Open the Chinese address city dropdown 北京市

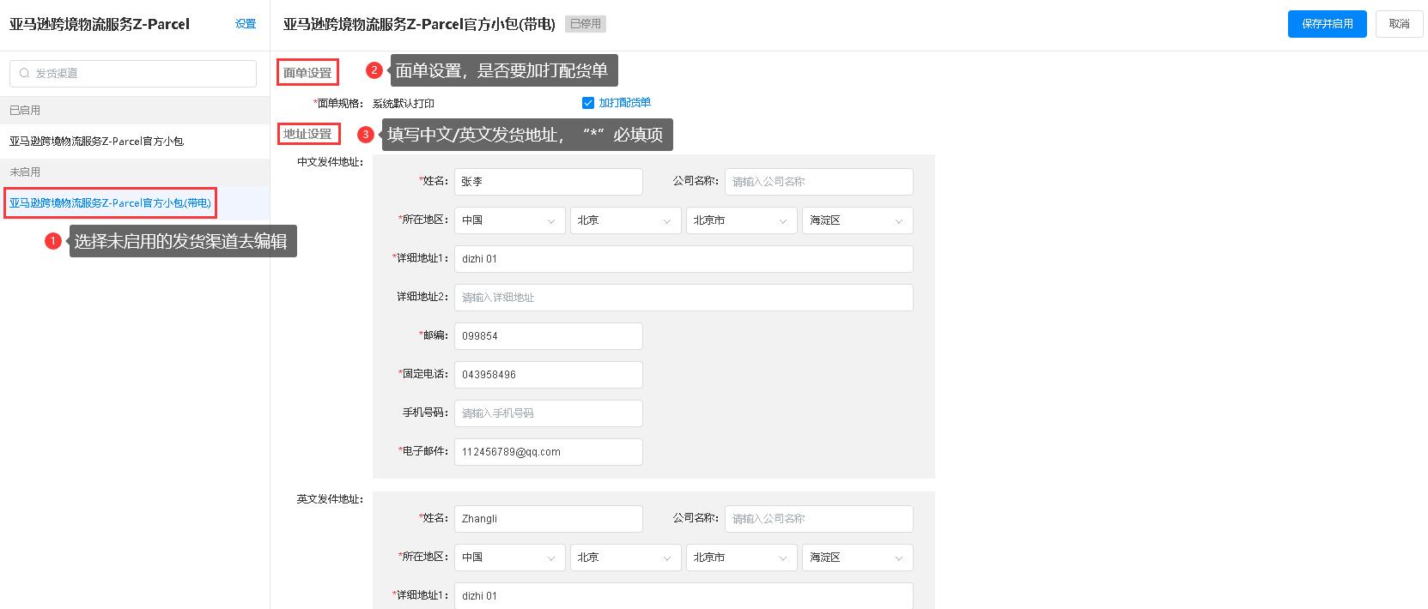tap(740, 220)
